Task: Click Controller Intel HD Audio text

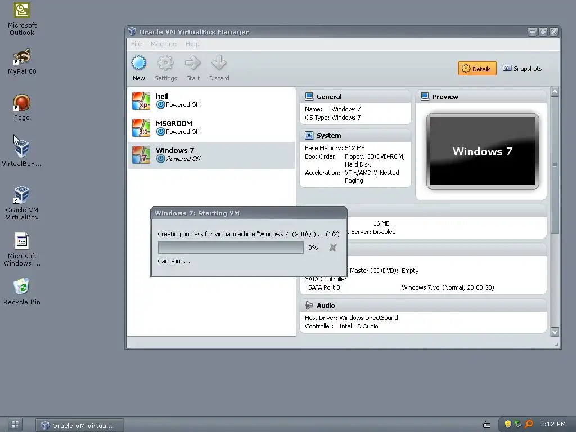Action: [341, 326]
